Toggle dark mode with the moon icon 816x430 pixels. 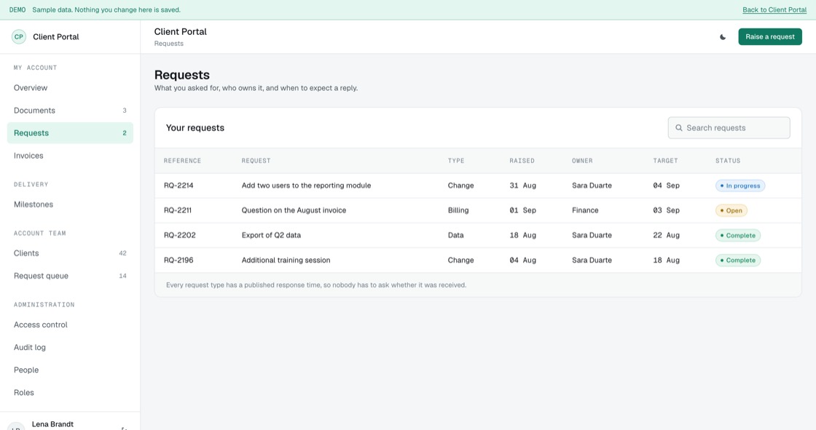point(722,37)
